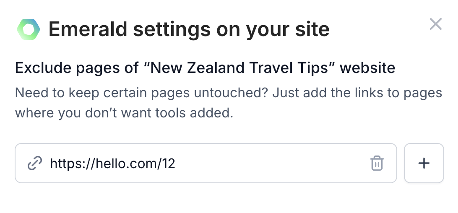Click the "Exclude pages of" section heading
Screen dimensions: 458x213
coord(77,68)
